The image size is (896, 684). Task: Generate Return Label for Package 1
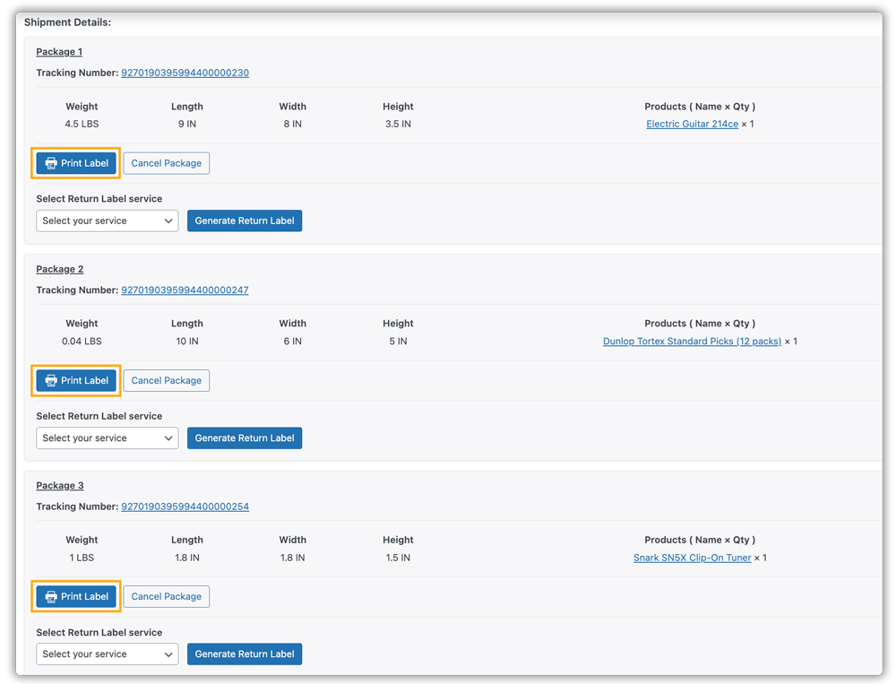coord(245,221)
